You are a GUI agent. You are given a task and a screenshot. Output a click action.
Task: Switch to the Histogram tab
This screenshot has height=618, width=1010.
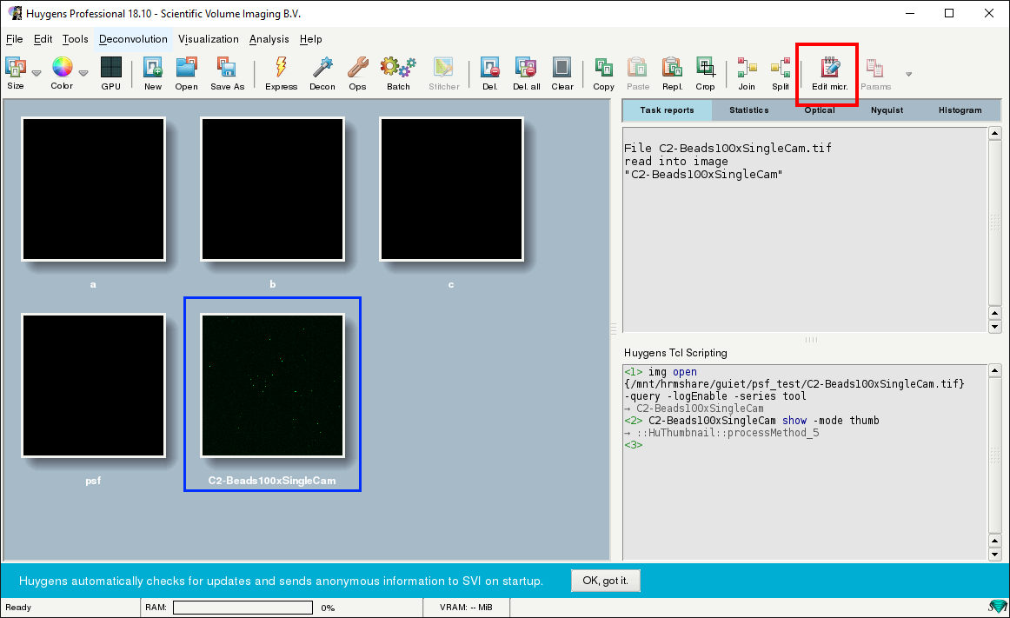(960, 110)
